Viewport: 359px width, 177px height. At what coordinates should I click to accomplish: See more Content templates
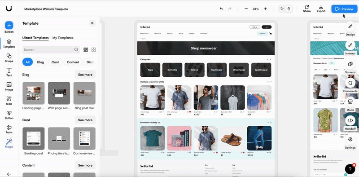[x=85, y=165]
